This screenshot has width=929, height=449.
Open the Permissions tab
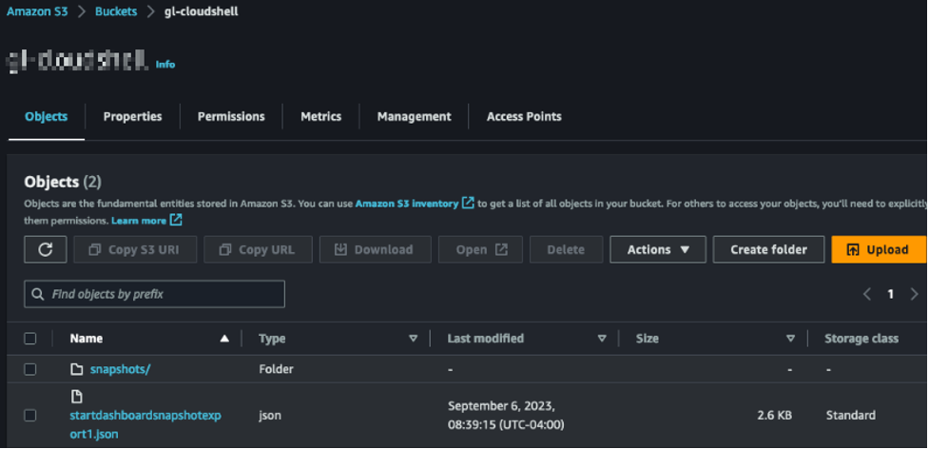coord(231,117)
